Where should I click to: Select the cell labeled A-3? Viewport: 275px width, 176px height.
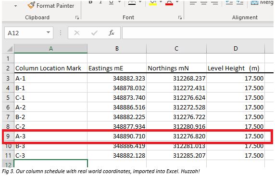click(50, 136)
